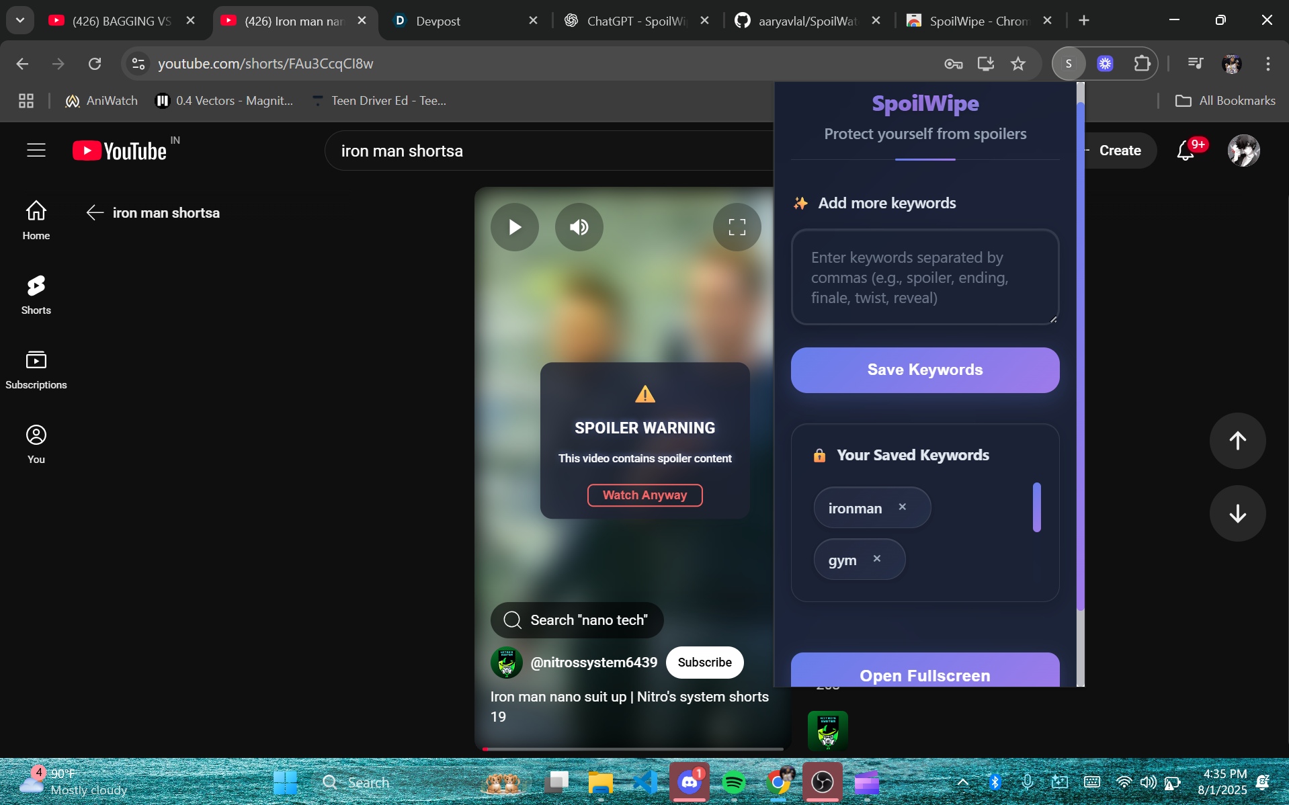Click the Create button

click(x=1120, y=151)
